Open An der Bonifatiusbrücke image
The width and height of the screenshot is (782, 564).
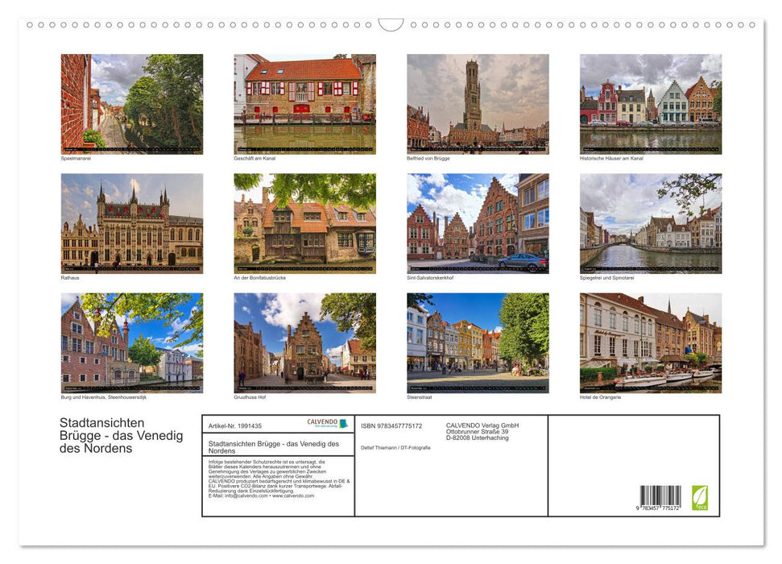point(304,222)
